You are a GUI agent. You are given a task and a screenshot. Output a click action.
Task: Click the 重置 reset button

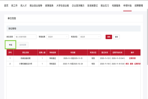coord(116,37)
